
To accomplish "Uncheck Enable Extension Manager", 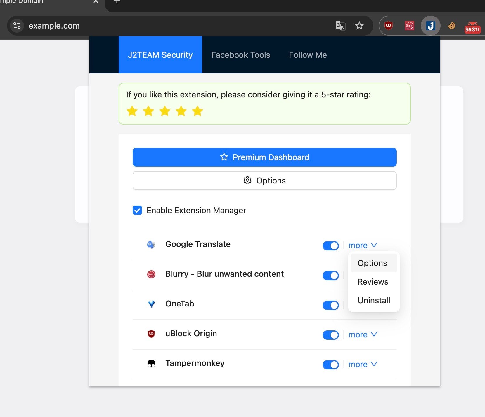I will pos(137,210).
